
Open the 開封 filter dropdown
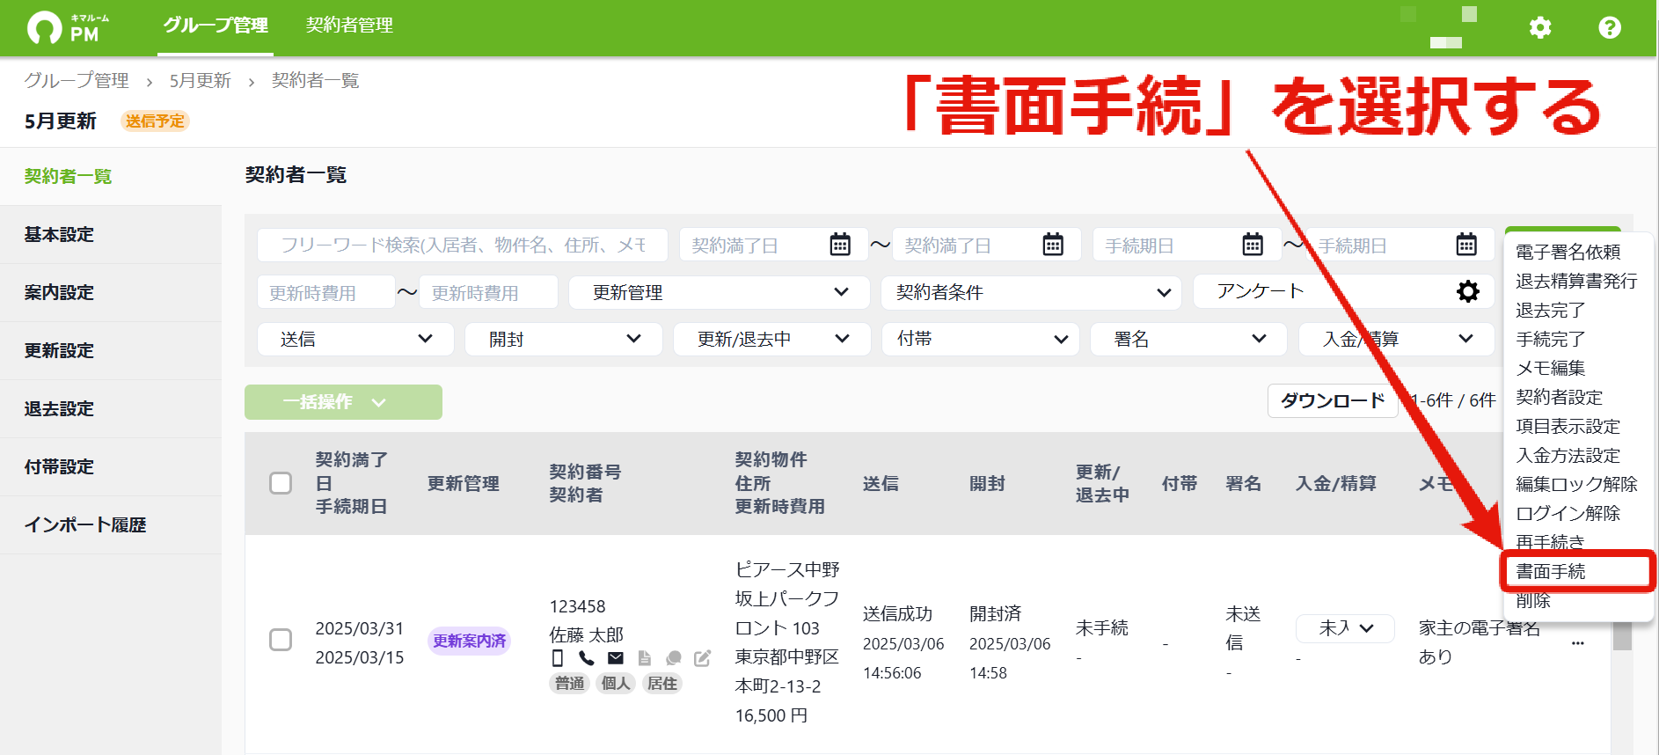[x=564, y=339]
